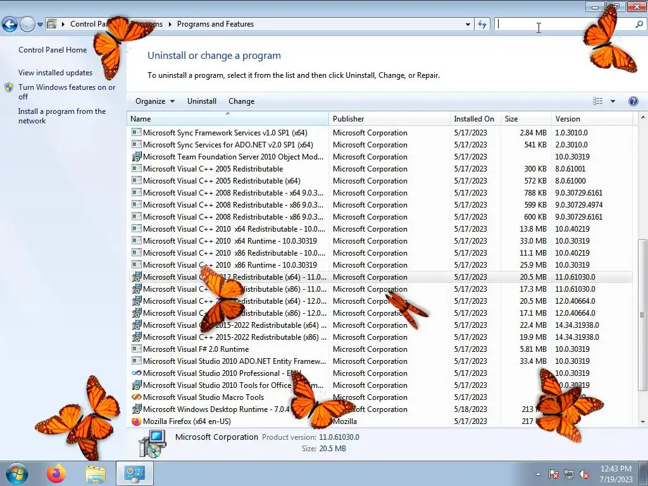
Task: Click the taskbar clock showing 12:43 PM
Action: [616, 474]
